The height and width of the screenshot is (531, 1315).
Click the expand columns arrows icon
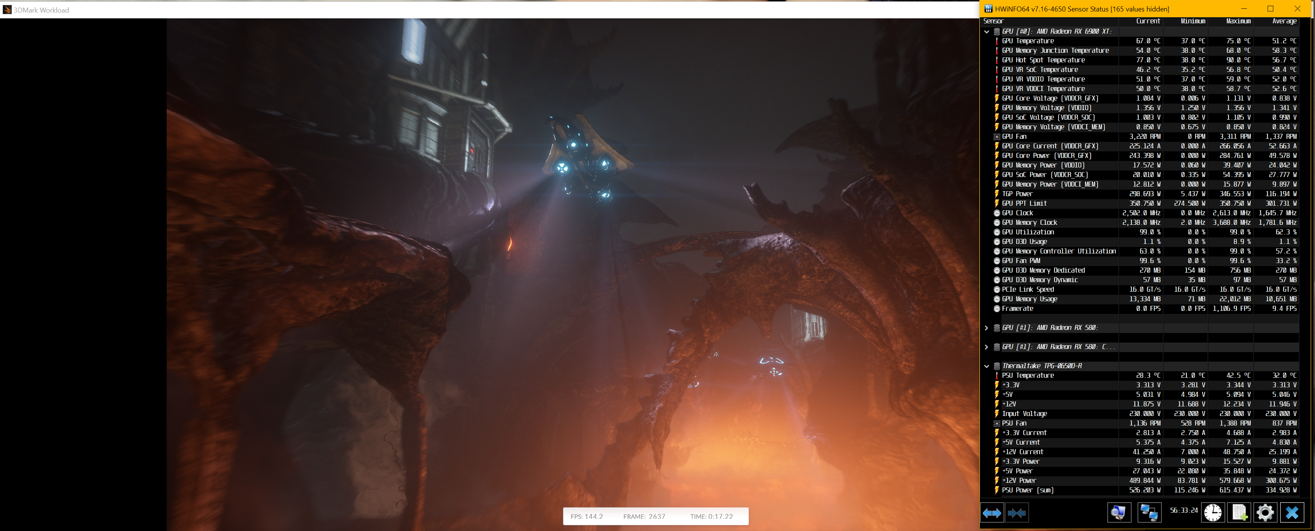(992, 513)
